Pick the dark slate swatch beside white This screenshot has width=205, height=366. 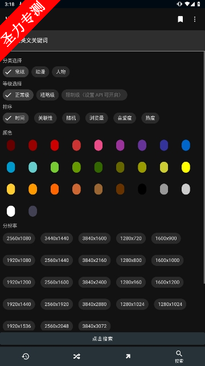33,211
